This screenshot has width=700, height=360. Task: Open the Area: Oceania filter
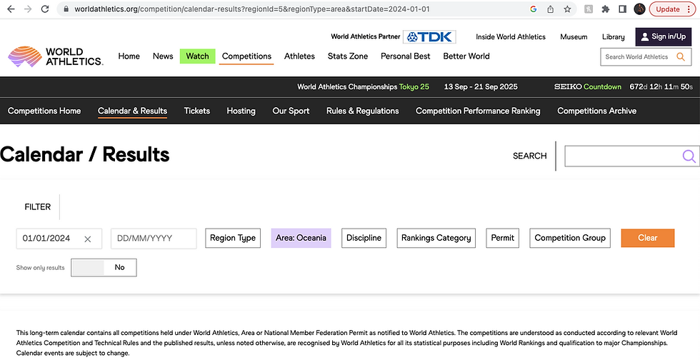[301, 238]
